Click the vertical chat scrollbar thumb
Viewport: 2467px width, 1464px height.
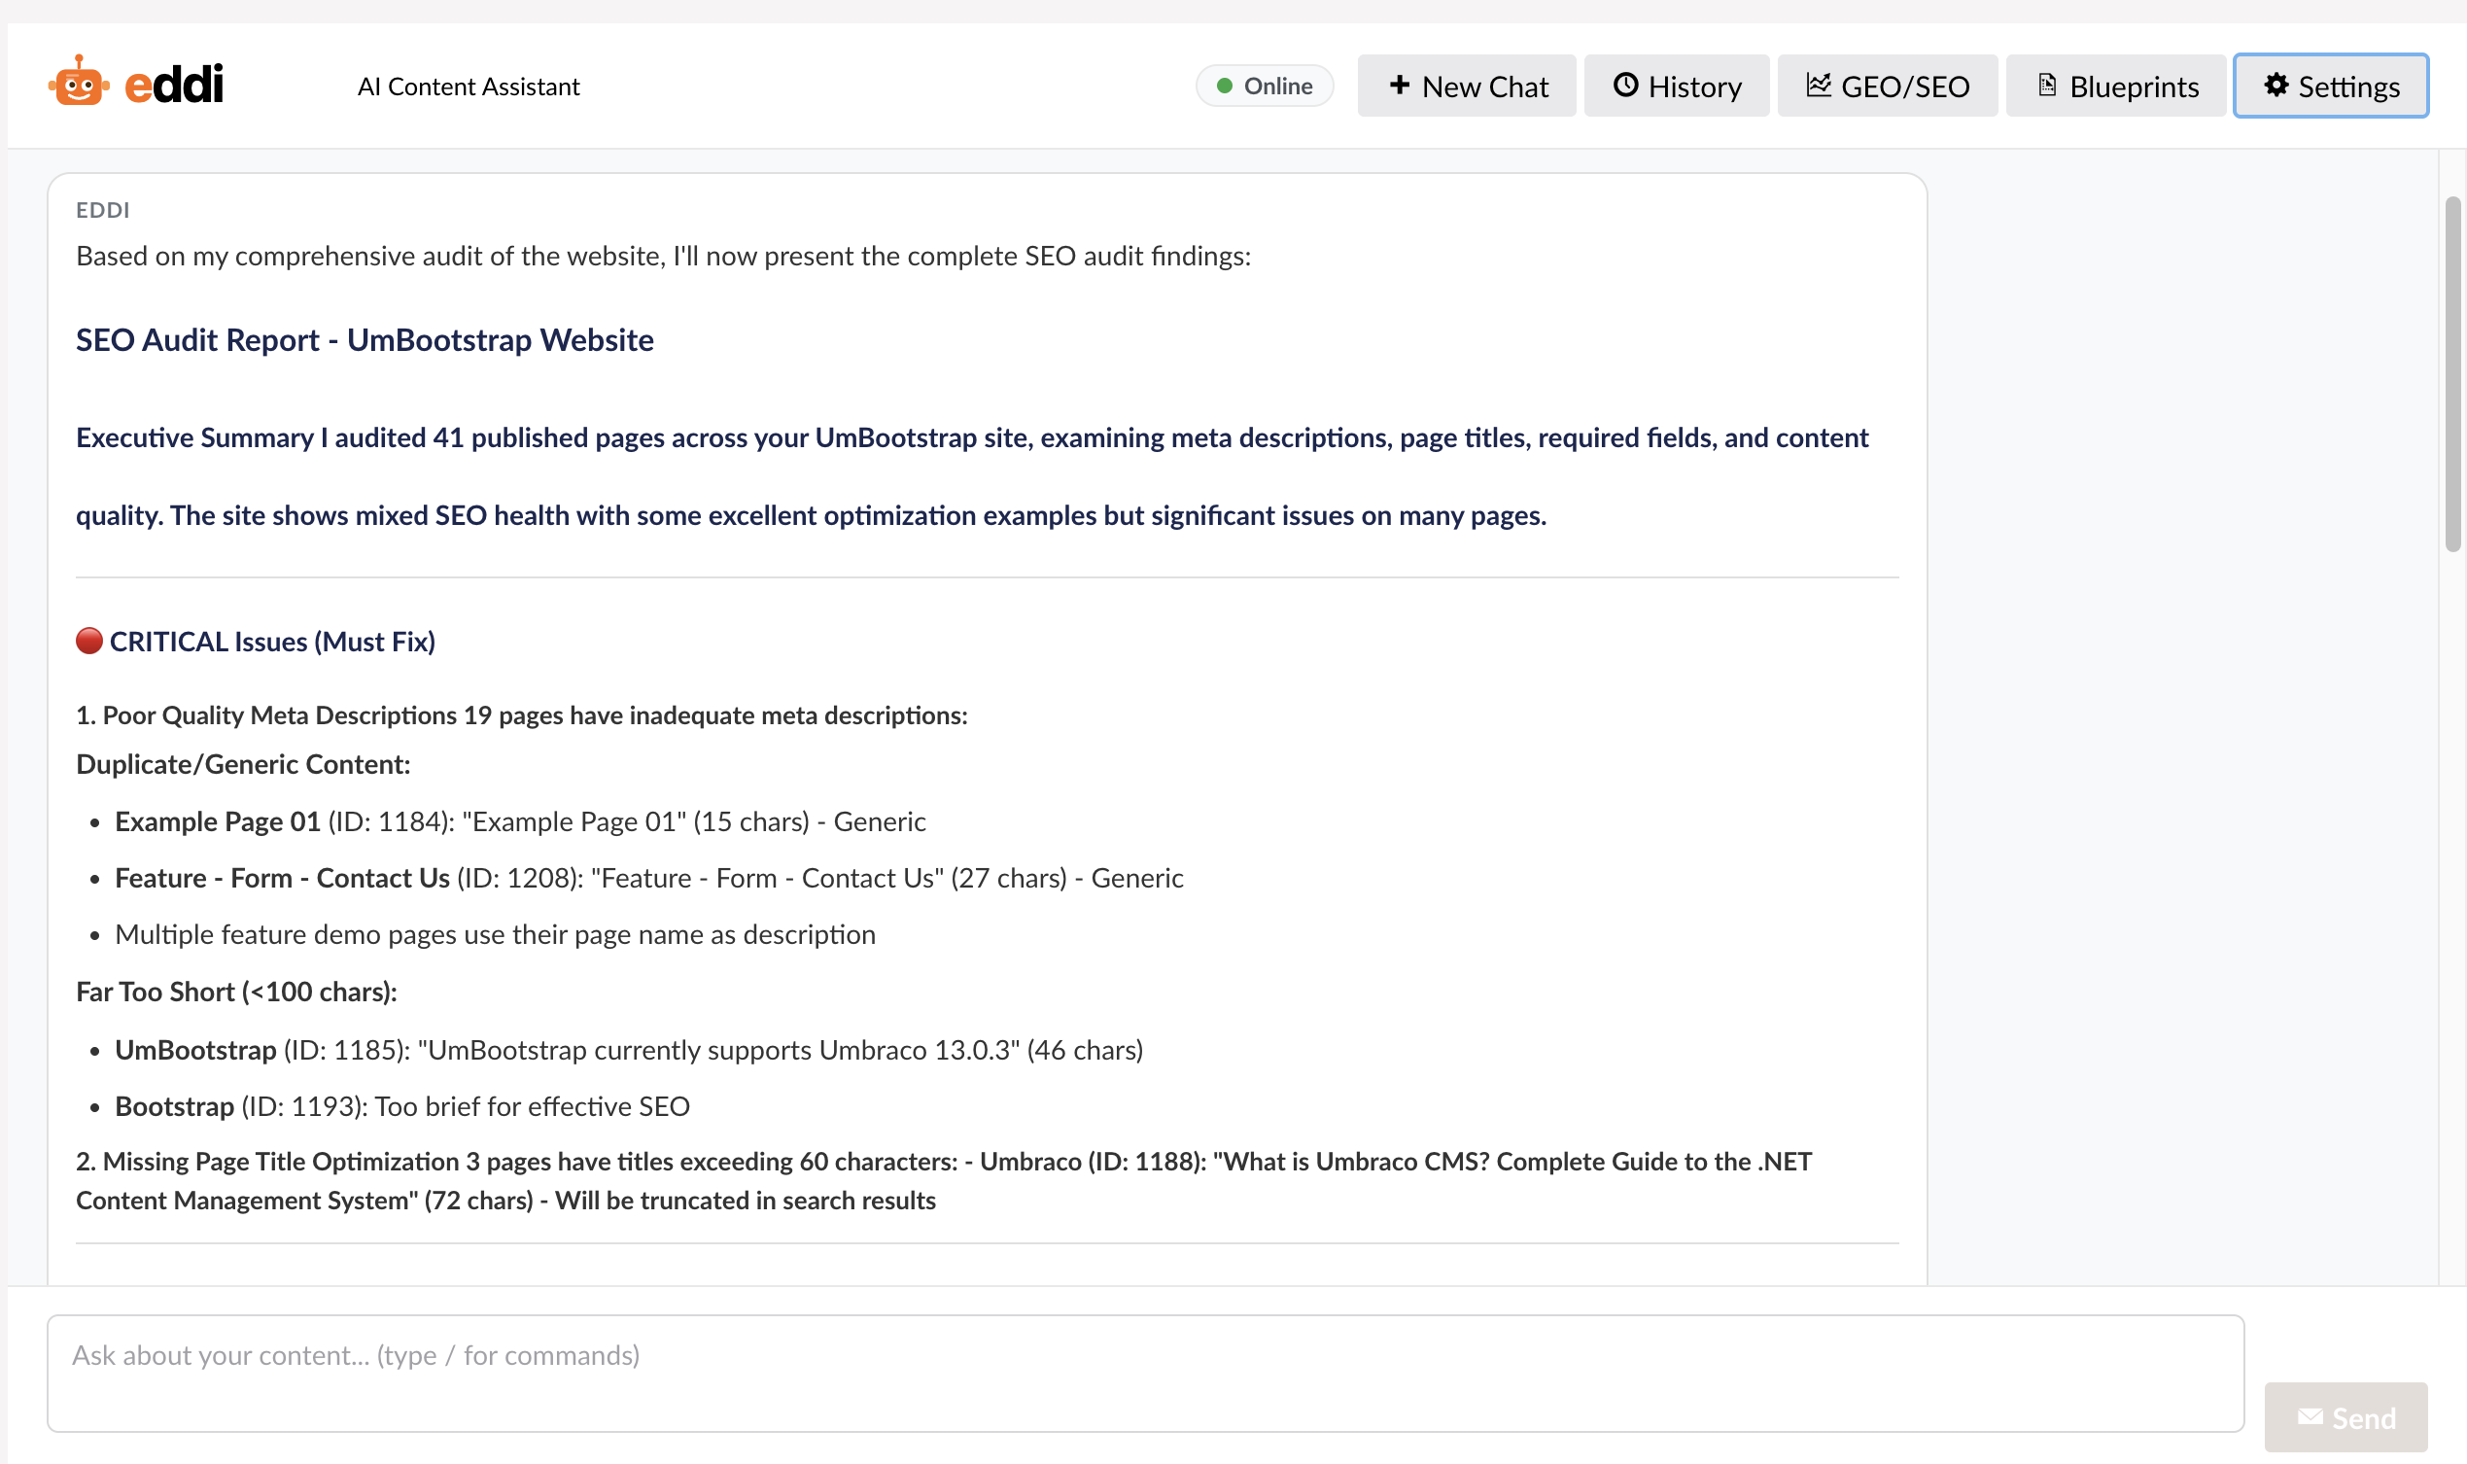click(x=2452, y=375)
